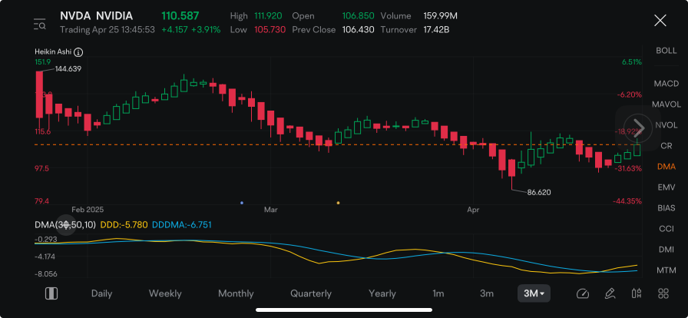The height and width of the screenshot is (318, 688).
Task: Select the MAVOL indicator
Action: 666,104
